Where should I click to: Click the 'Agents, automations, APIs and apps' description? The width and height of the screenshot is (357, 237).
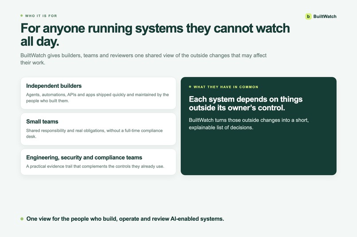tap(97, 98)
